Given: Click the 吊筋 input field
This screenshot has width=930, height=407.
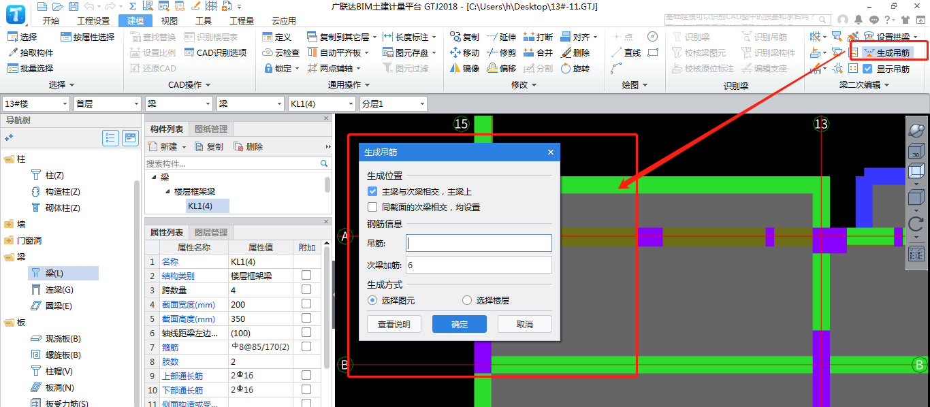Looking at the screenshot, I should tap(479, 243).
